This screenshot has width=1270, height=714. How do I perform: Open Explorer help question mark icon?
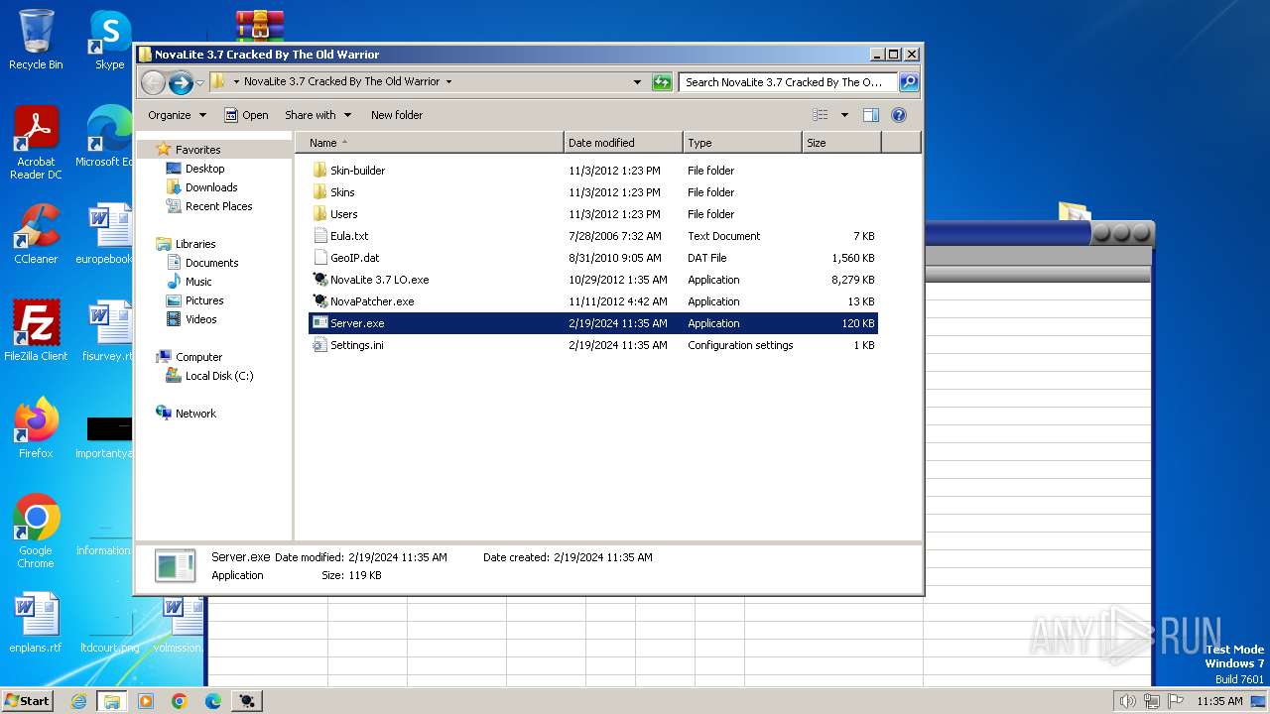pos(899,115)
